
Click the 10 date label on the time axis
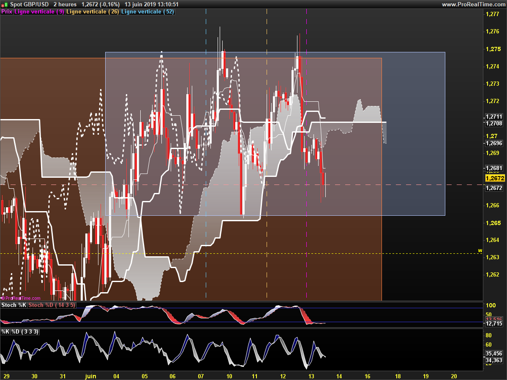click(229, 376)
